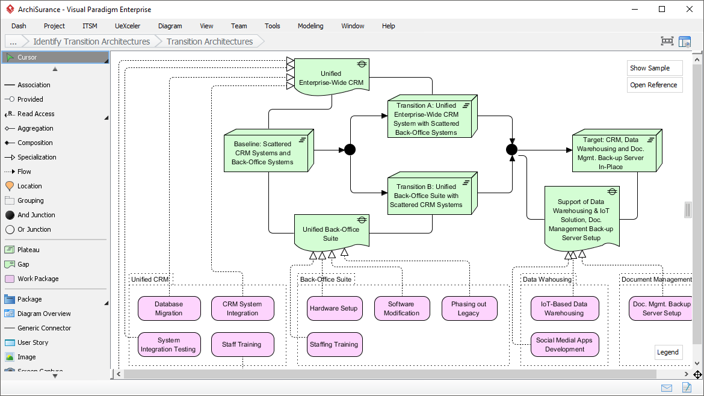The height and width of the screenshot is (396, 704).
Task: Click the Open Reference button
Action: pyautogui.click(x=654, y=85)
